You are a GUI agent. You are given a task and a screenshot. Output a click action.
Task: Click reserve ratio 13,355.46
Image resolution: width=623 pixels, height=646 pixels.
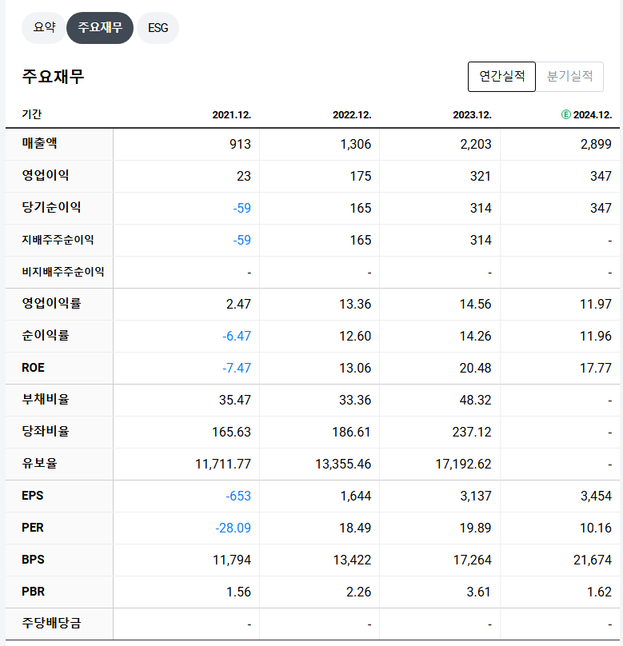click(343, 465)
